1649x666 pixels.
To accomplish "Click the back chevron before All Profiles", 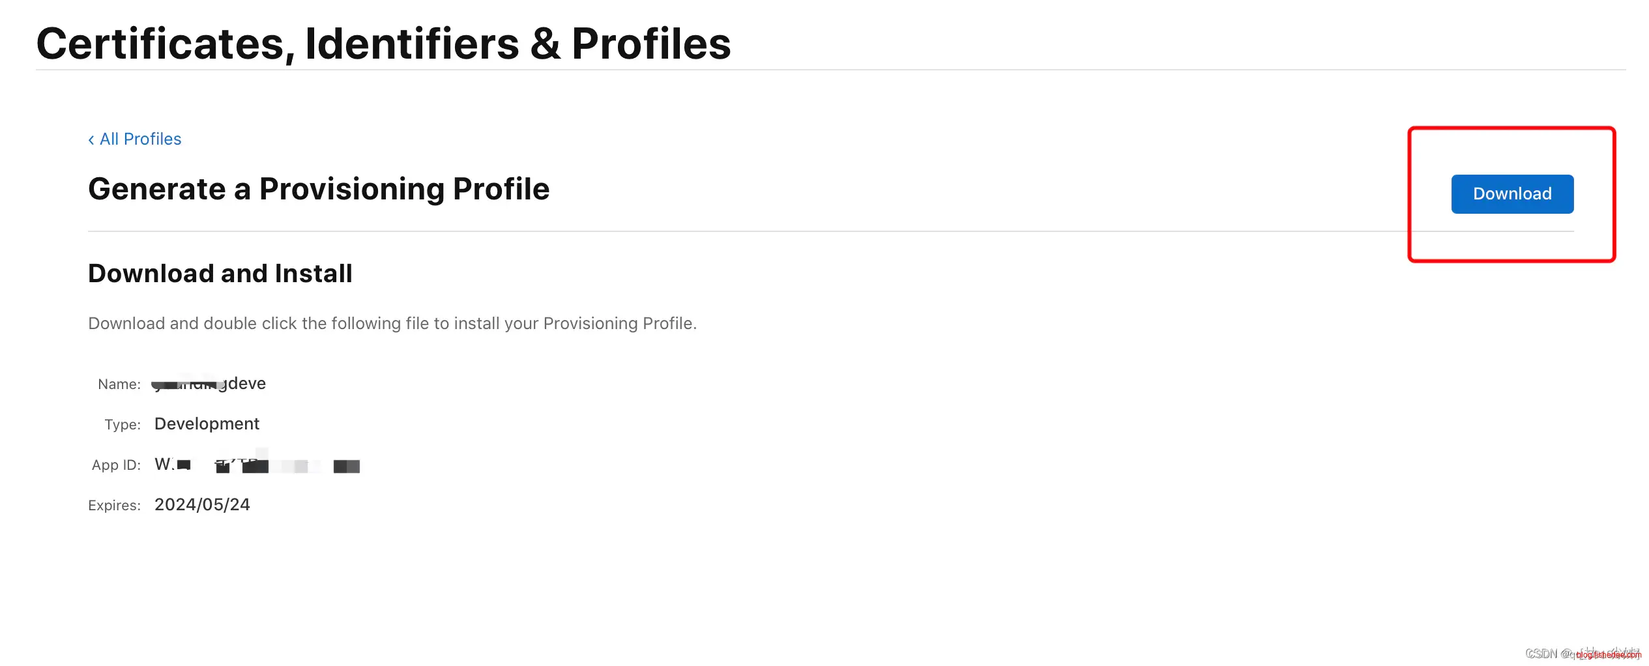I will tap(91, 140).
